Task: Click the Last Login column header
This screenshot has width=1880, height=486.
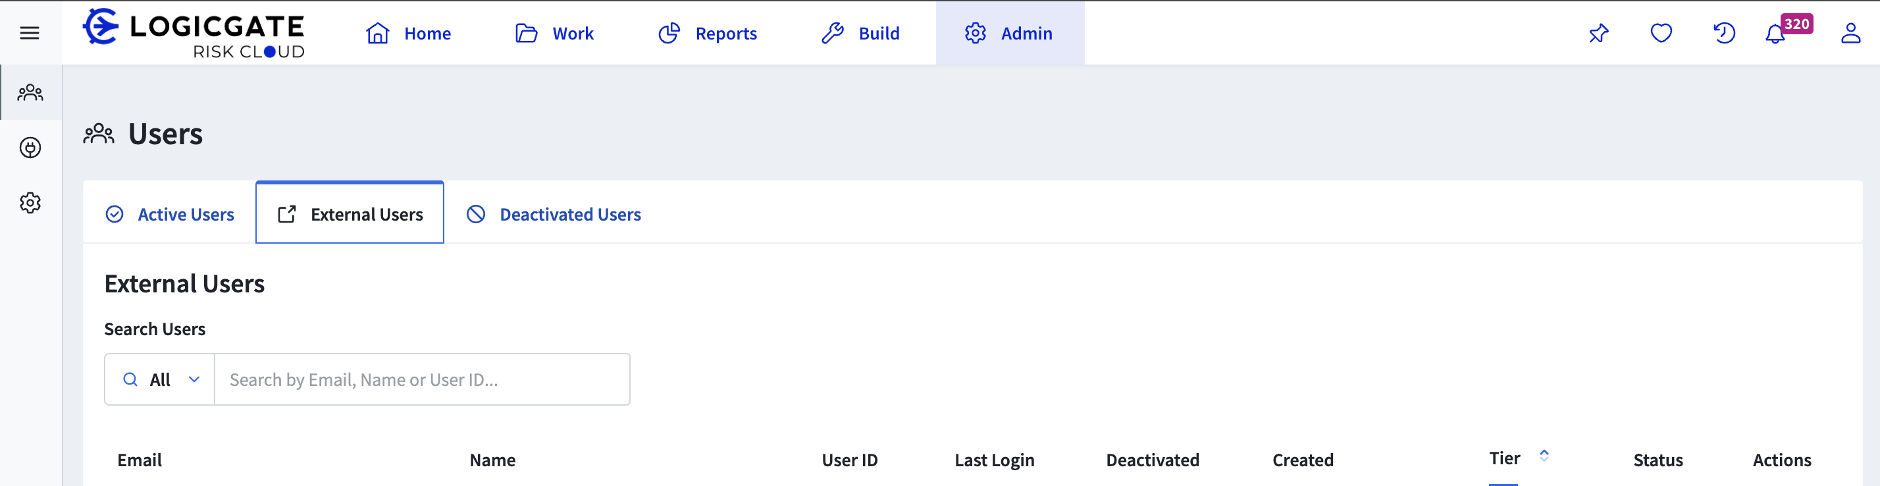Action: click(994, 460)
